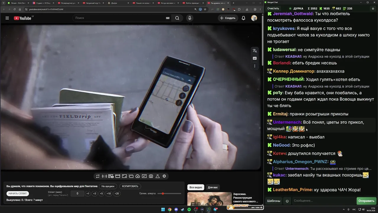
Task: Open the Шаблоны templates button
Action: (x=274, y=201)
